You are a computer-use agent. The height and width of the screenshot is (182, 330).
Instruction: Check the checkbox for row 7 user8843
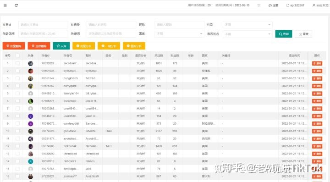(x=18, y=109)
